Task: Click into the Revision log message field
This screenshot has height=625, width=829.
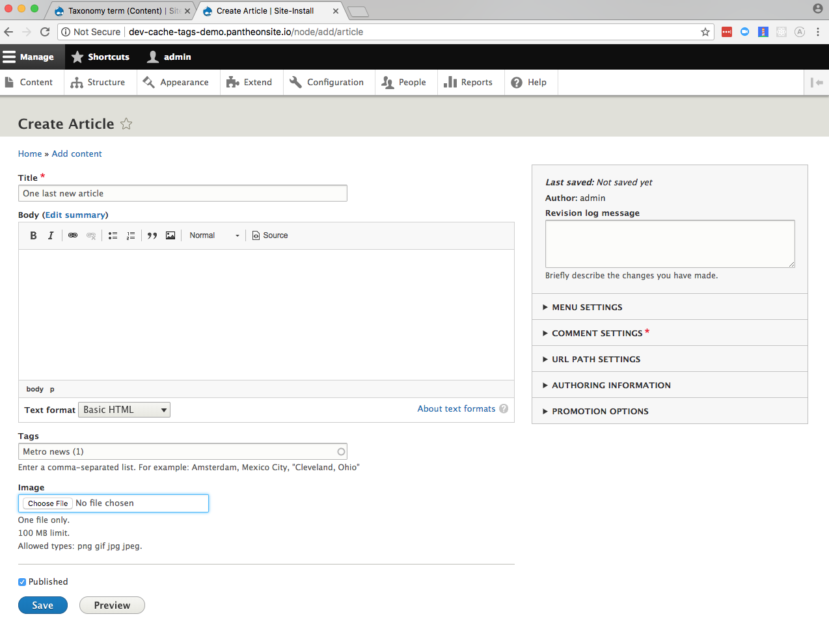Action: [x=670, y=243]
